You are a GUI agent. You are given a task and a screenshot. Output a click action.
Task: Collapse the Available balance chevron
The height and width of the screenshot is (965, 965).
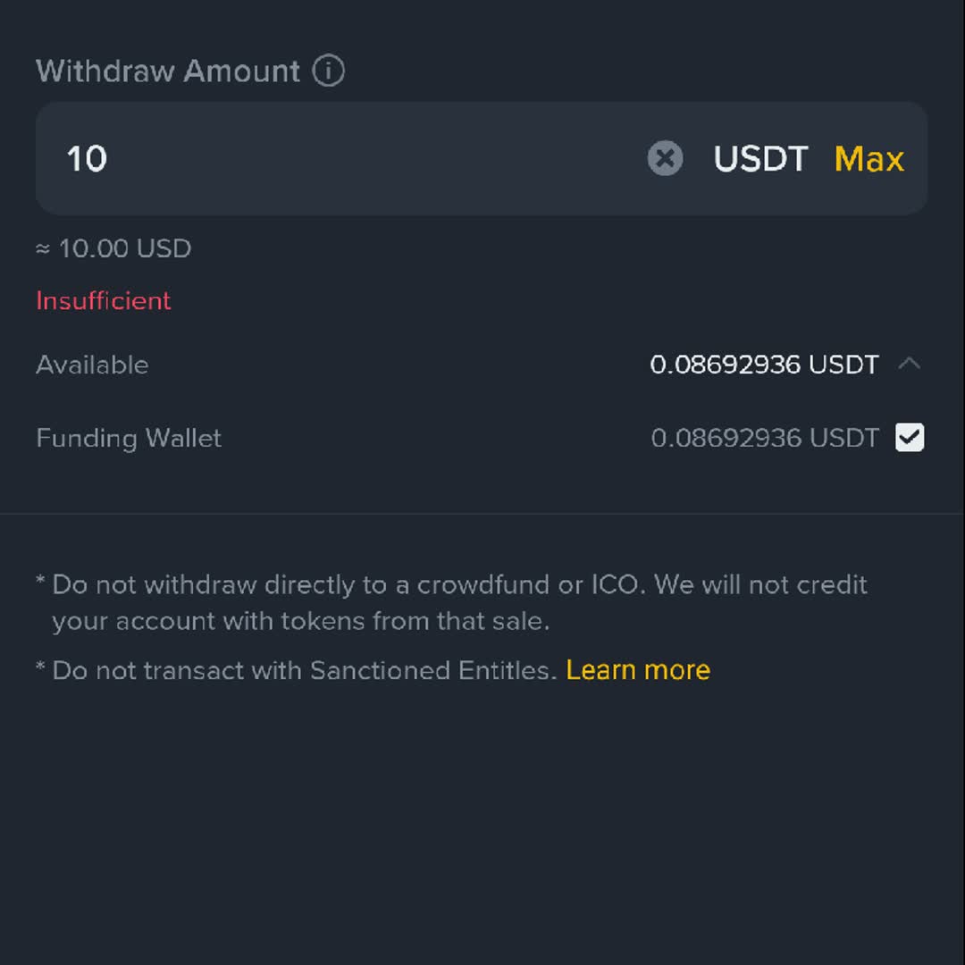(909, 364)
